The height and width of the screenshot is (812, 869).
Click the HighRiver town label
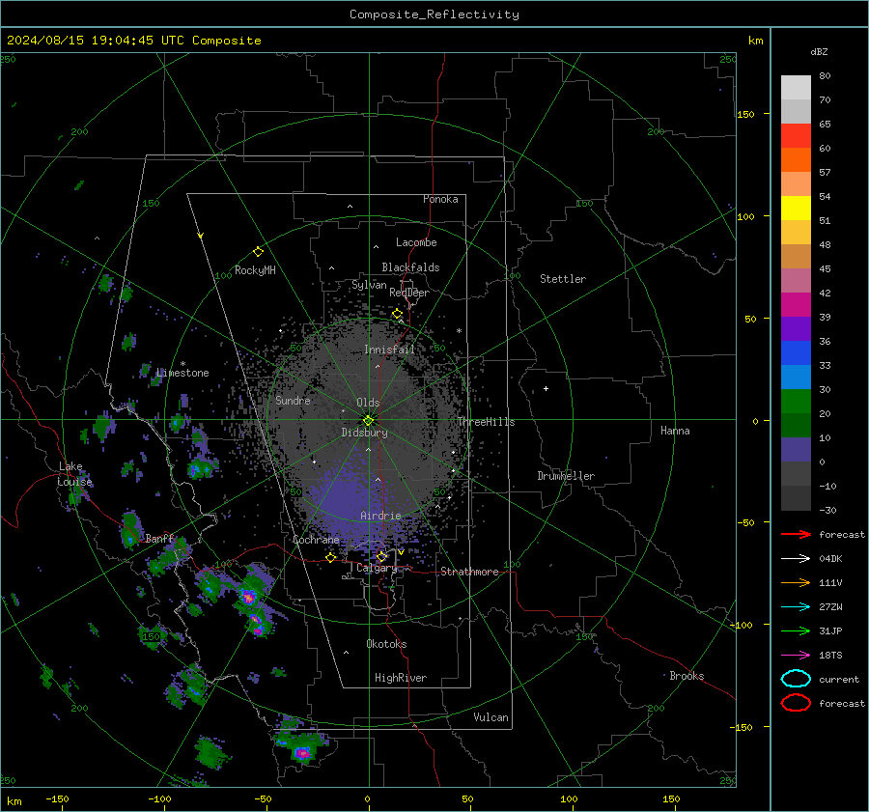click(401, 678)
